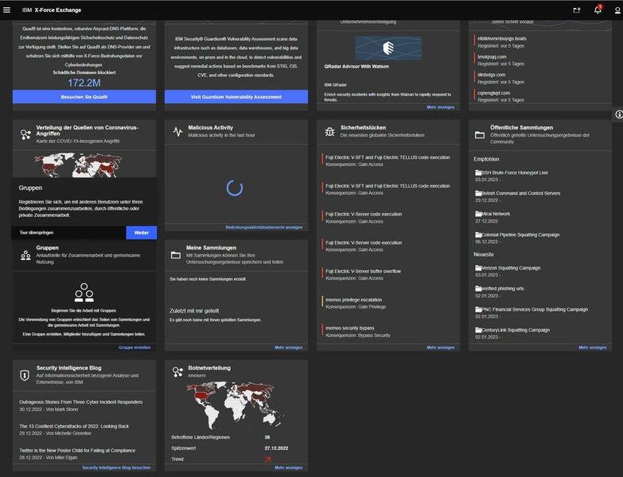Click the add to collection icon in header
The width and height of the screenshot is (623, 477).
point(577,10)
